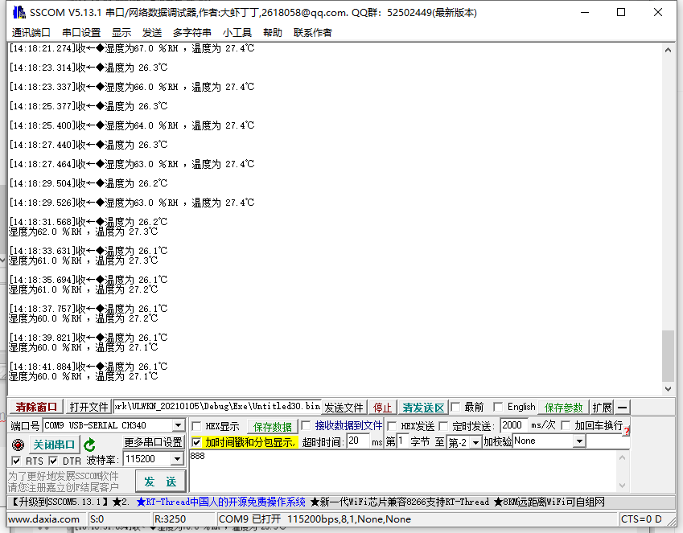Image resolution: width=683 pixels, height=533 pixels.
Task: Enable the 定时发送 timed send checkbox
Action: click(x=443, y=426)
